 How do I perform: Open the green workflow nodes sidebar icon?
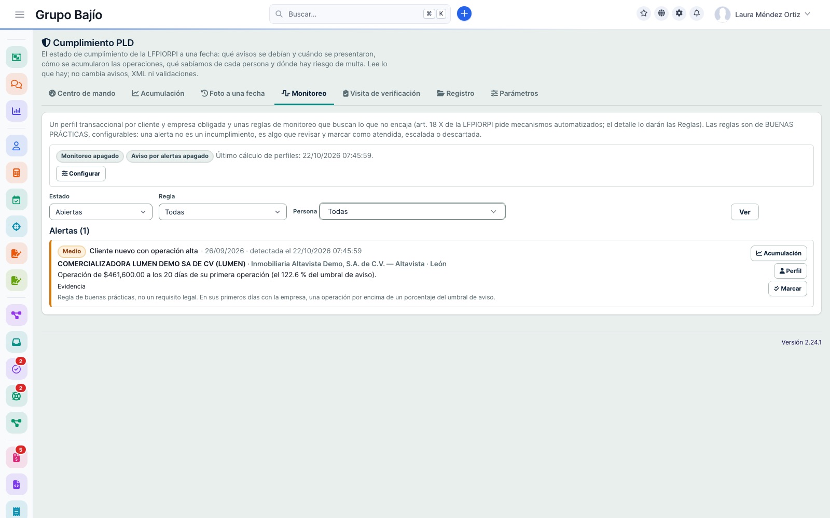[17, 423]
